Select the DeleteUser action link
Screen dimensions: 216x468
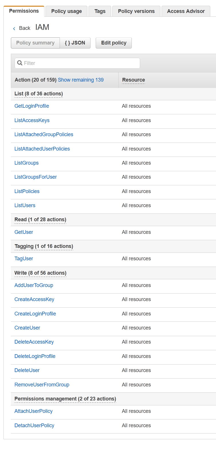coord(27,370)
